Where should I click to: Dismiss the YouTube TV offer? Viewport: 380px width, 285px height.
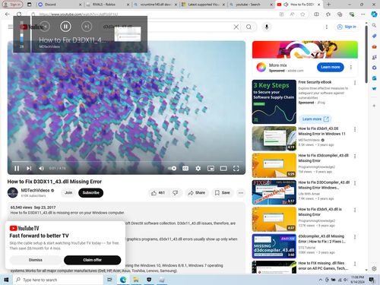click(36, 260)
